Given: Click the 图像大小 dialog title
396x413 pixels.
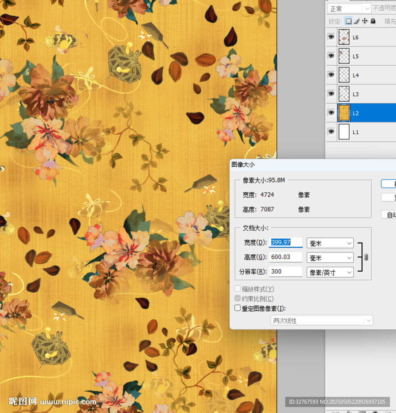Looking at the screenshot, I should (x=243, y=165).
